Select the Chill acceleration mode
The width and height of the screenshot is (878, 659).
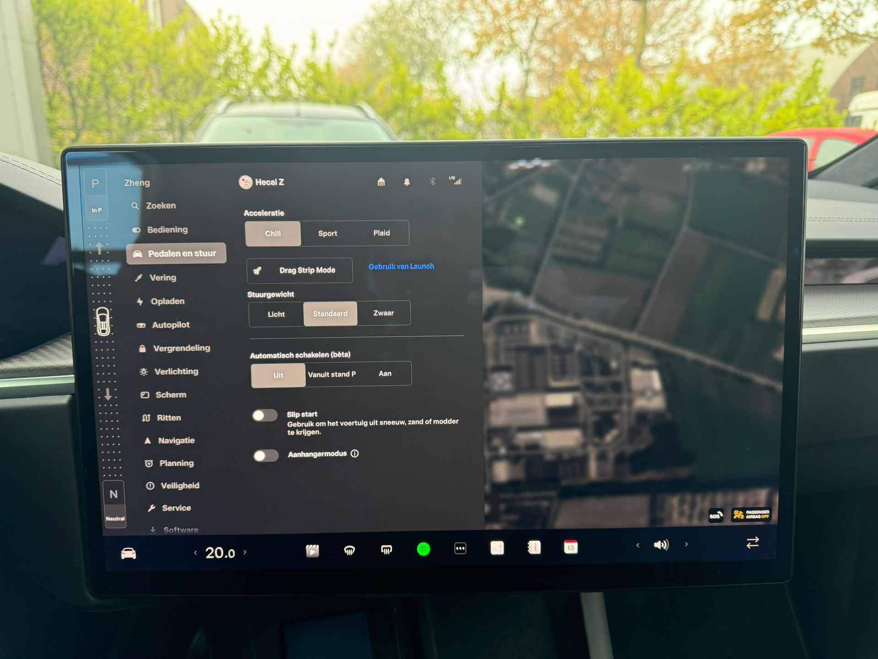coord(274,232)
